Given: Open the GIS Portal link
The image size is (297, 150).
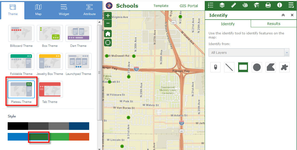Looking at the screenshot, I should coord(189,6).
